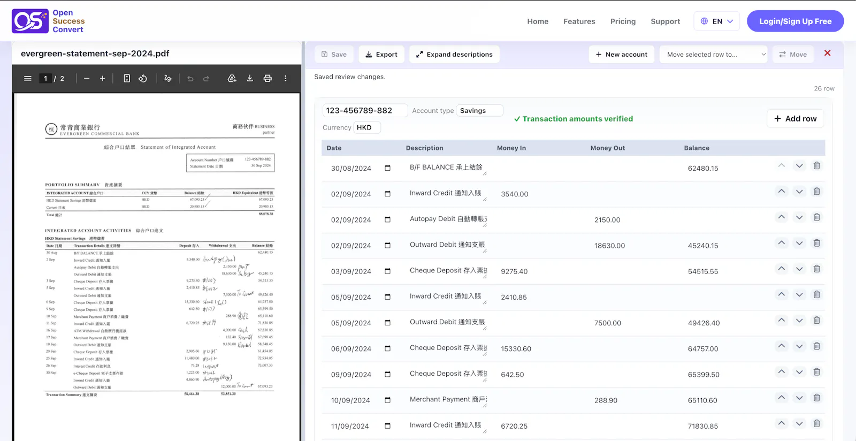
Task: Save the PDF to Drive icon
Action: pos(232,79)
